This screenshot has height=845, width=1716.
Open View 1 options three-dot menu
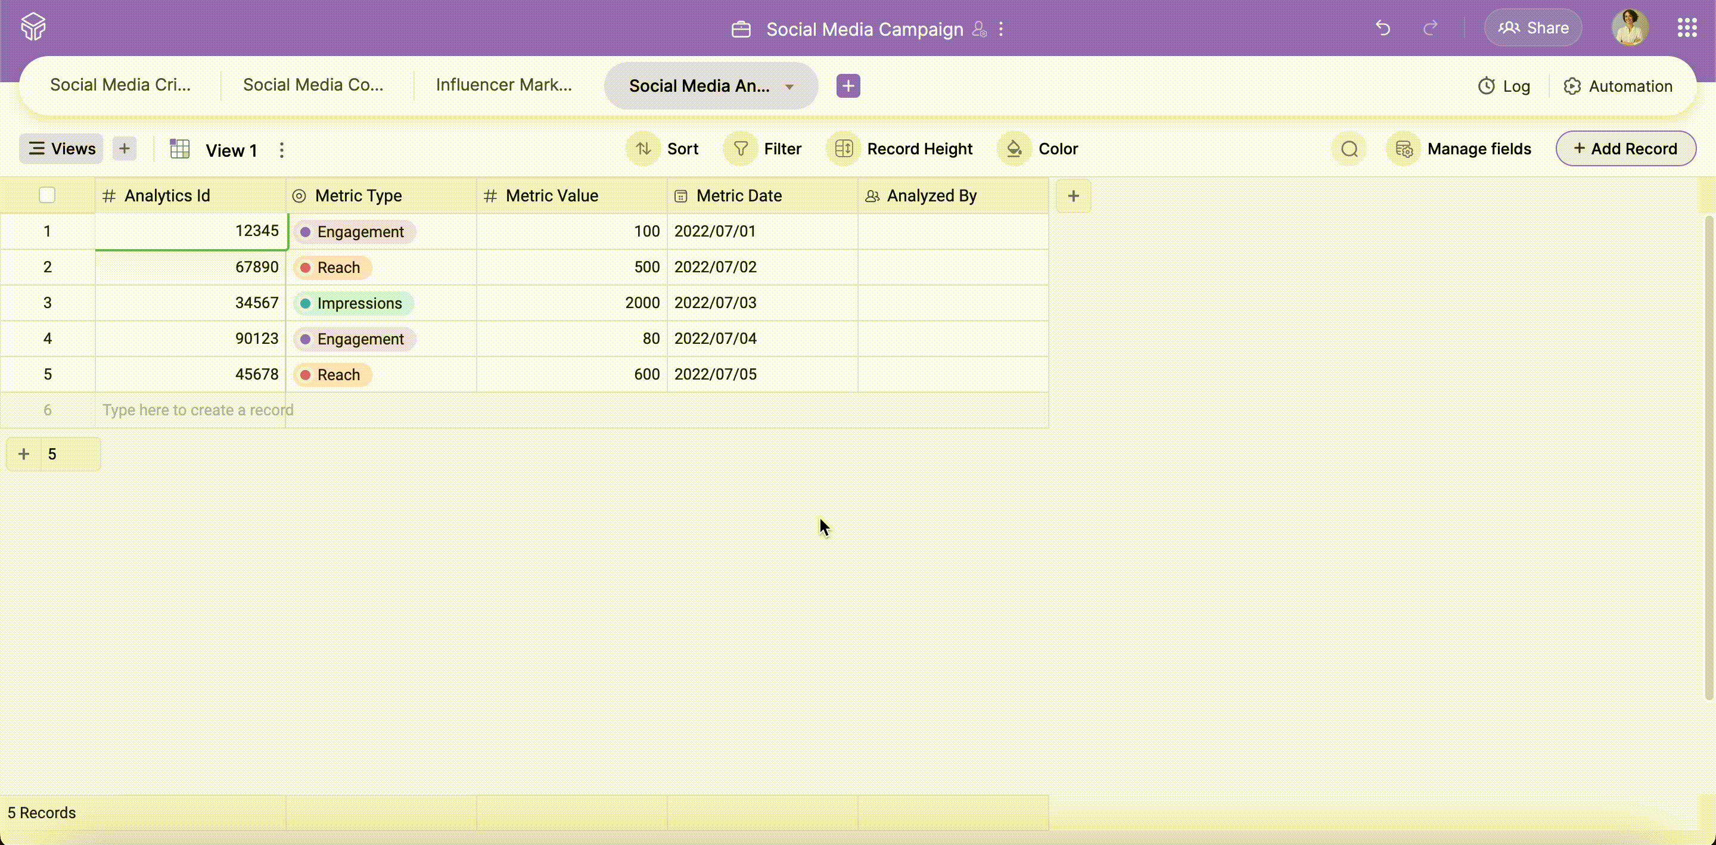pos(282,150)
